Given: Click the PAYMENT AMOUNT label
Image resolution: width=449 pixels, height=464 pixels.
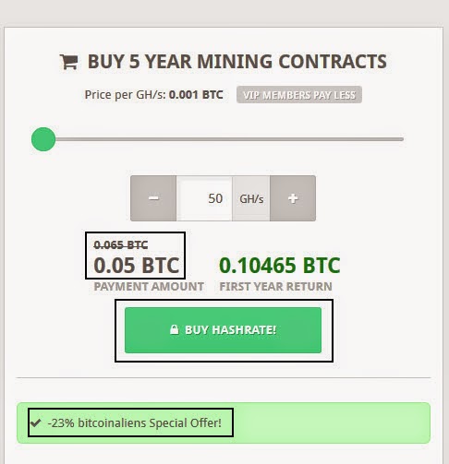Looking at the screenshot, I should (149, 287).
